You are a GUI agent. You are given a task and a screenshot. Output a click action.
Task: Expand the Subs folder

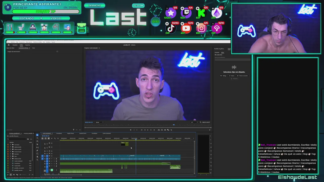tap(10, 156)
